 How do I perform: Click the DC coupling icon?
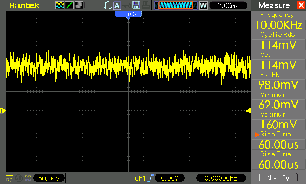tap(9, 178)
